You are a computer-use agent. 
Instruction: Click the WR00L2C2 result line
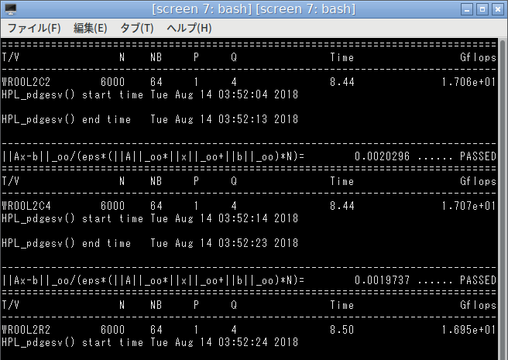[249, 82]
